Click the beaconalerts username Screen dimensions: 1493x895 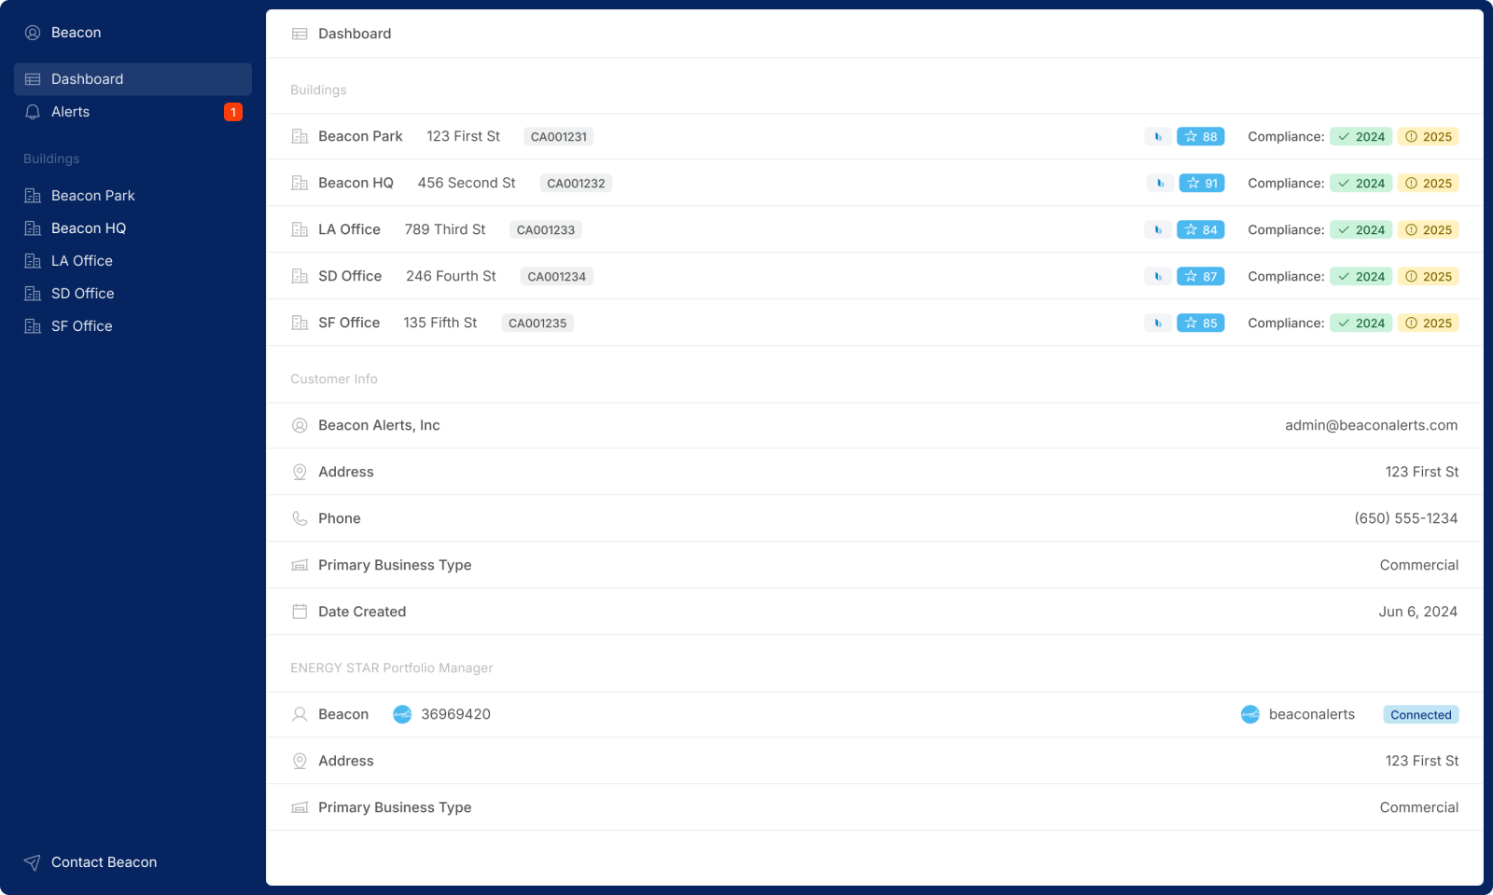pos(1312,714)
